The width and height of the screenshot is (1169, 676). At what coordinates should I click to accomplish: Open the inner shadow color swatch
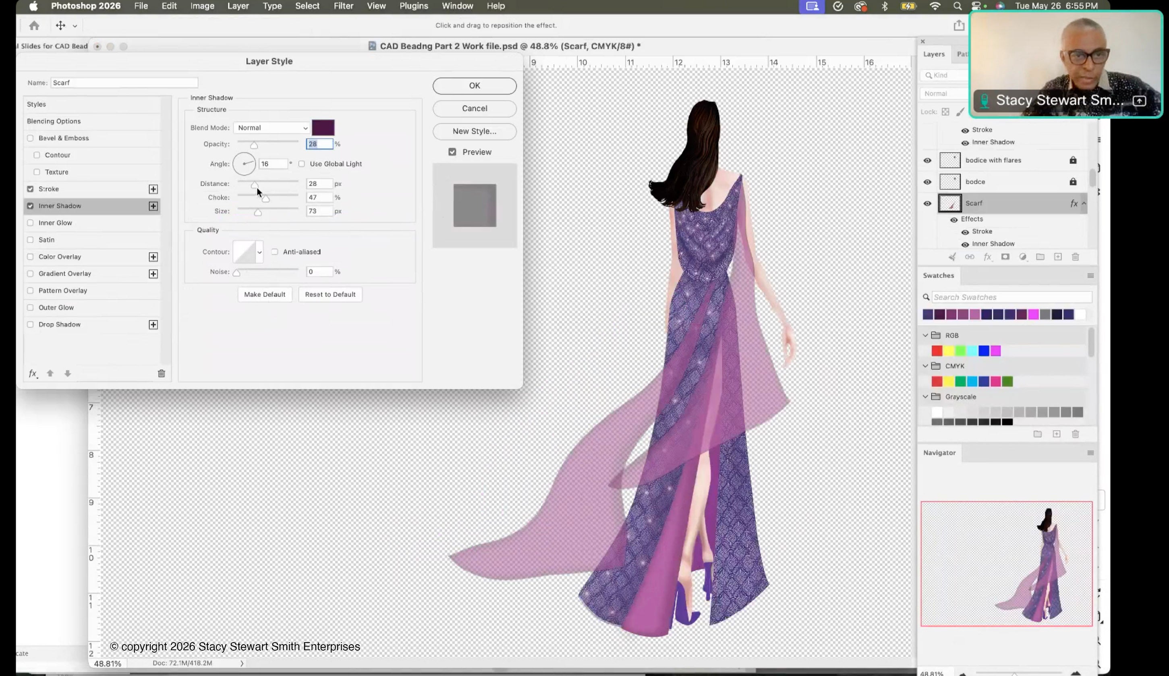(x=323, y=128)
